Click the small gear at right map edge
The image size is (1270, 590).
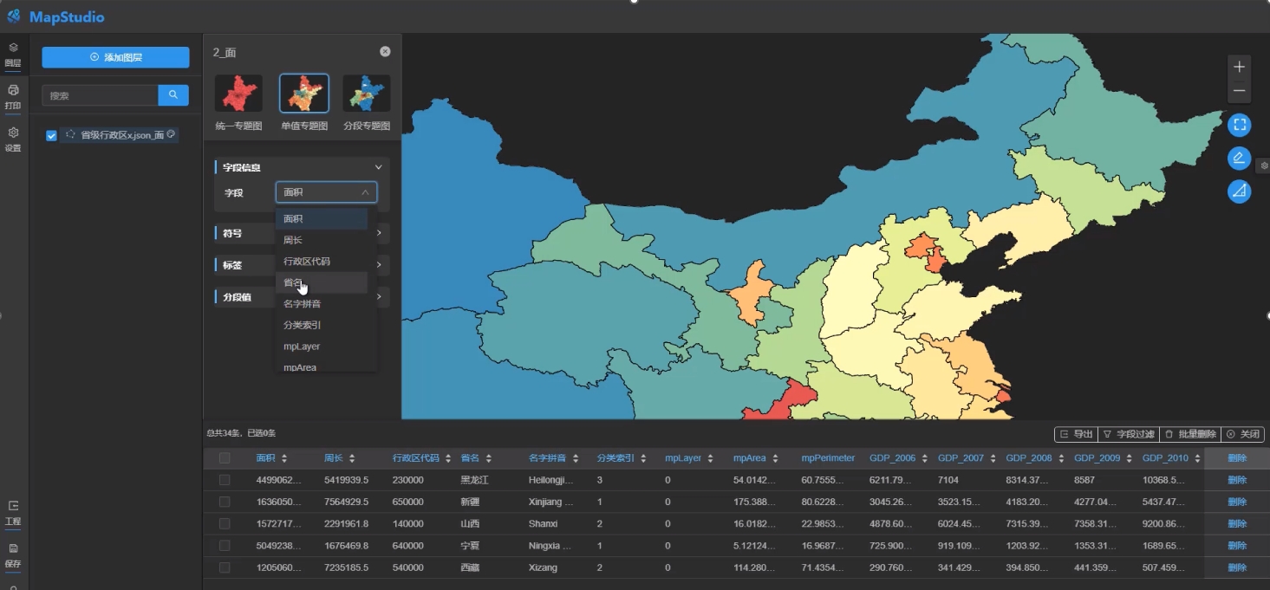[x=1264, y=165]
